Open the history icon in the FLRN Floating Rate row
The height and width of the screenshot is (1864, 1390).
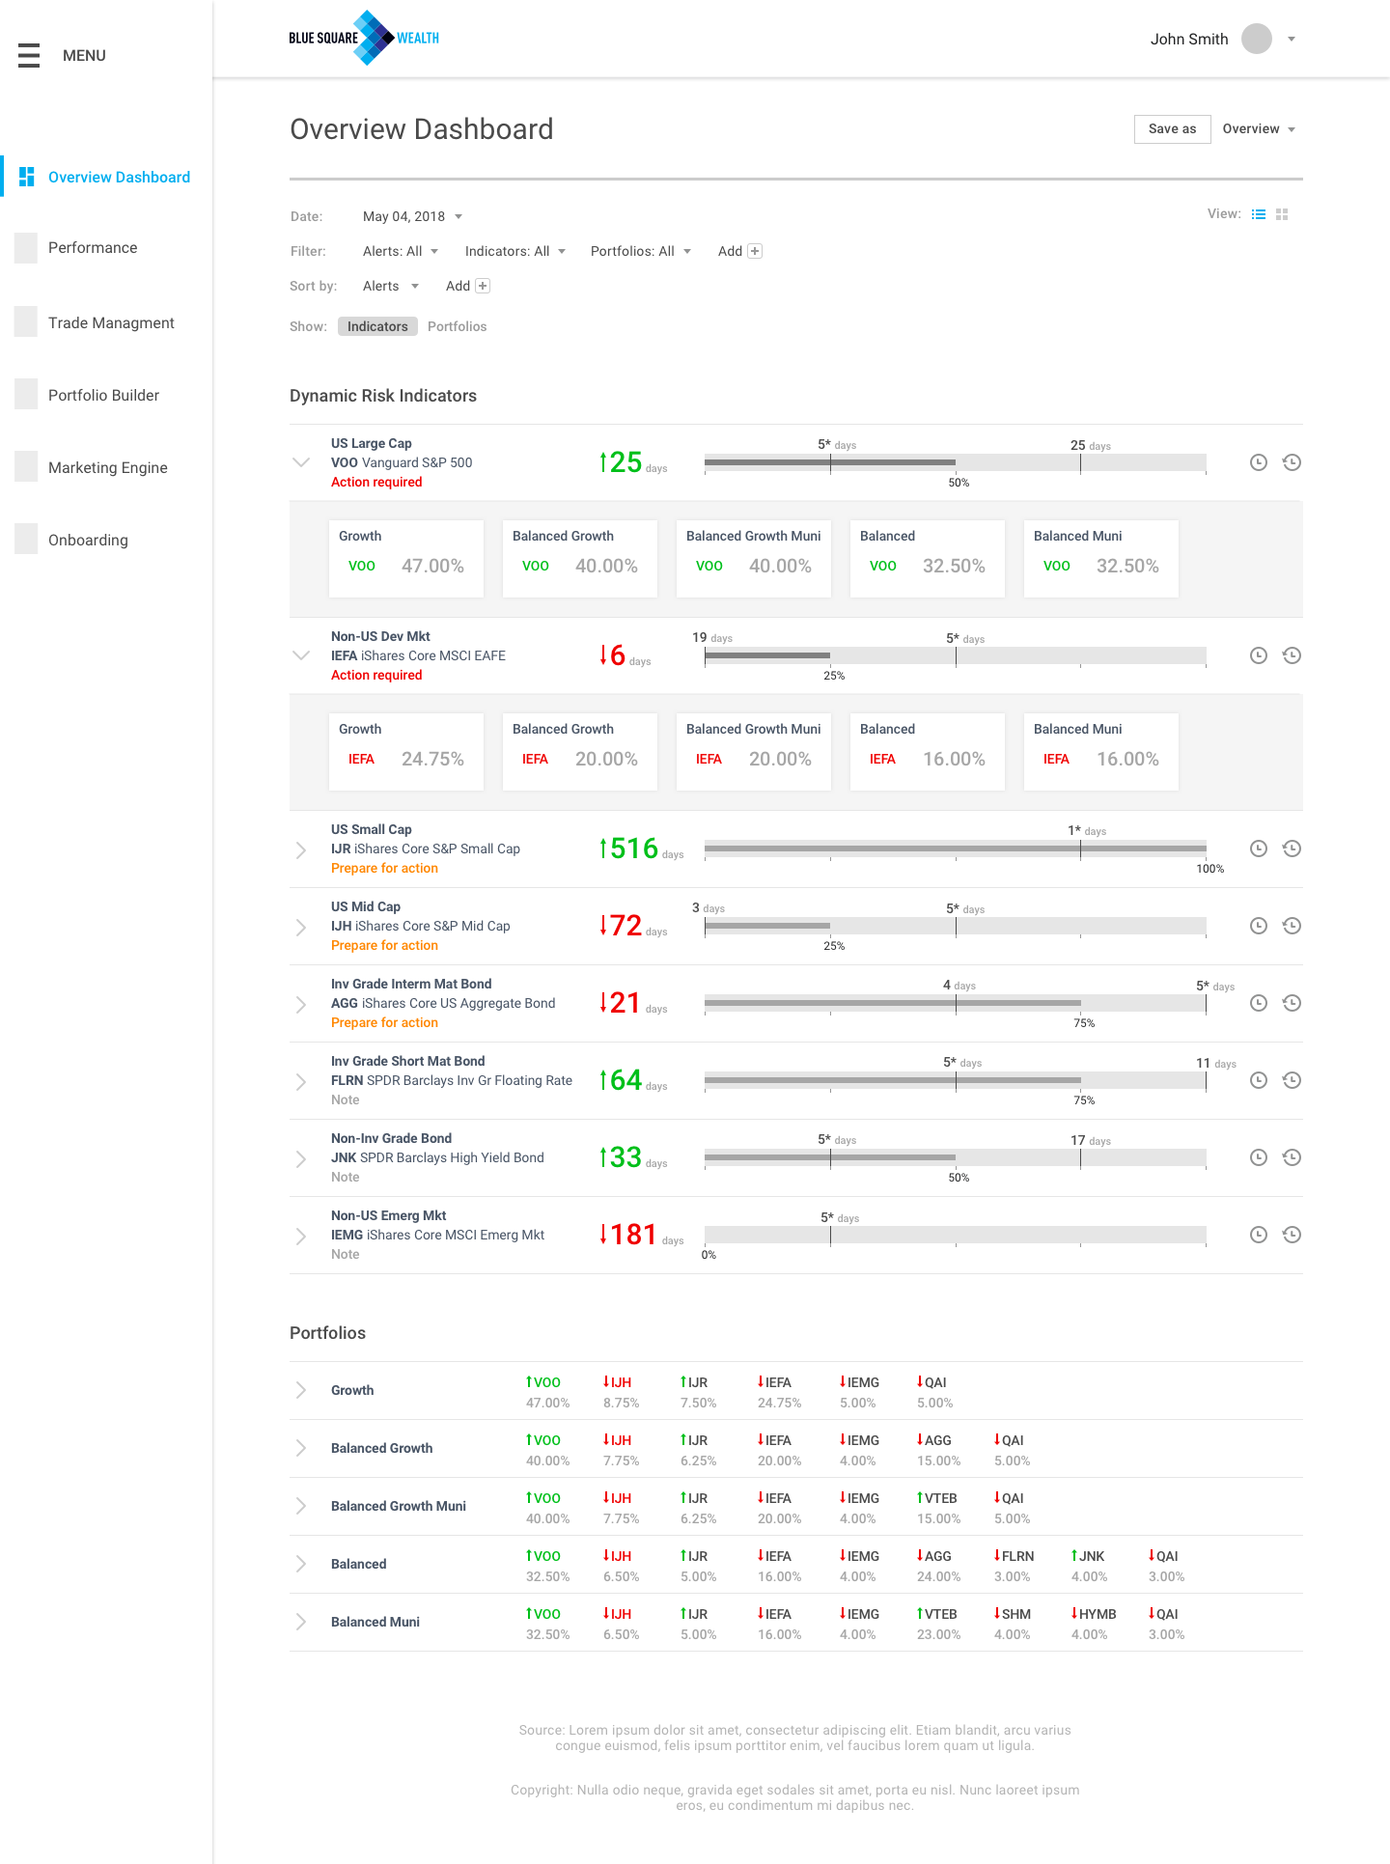coord(1292,1080)
